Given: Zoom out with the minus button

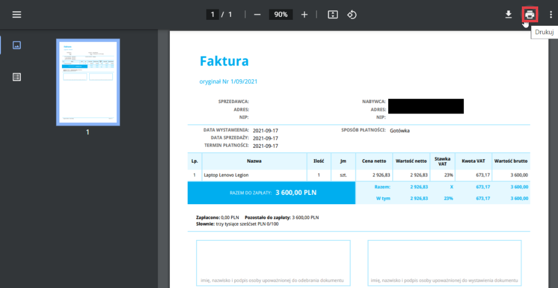Looking at the screenshot, I should click(x=257, y=14).
